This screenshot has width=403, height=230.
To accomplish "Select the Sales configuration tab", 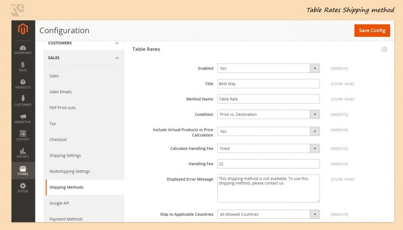I will [x=54, y=76].
